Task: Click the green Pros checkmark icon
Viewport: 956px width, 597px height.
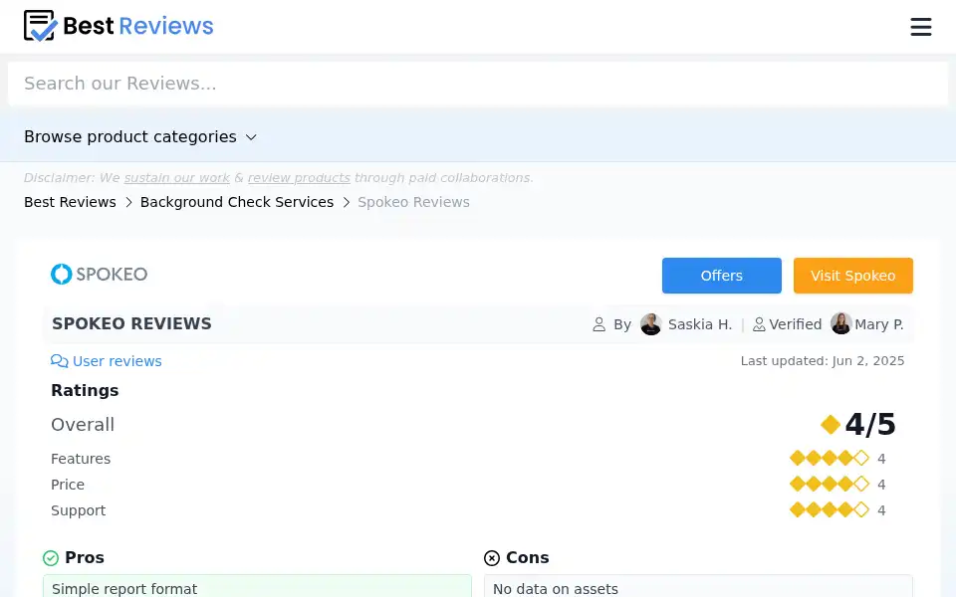Action: coord(51,558)
